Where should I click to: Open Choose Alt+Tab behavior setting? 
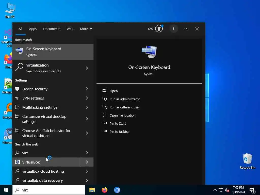click(47, 133)
